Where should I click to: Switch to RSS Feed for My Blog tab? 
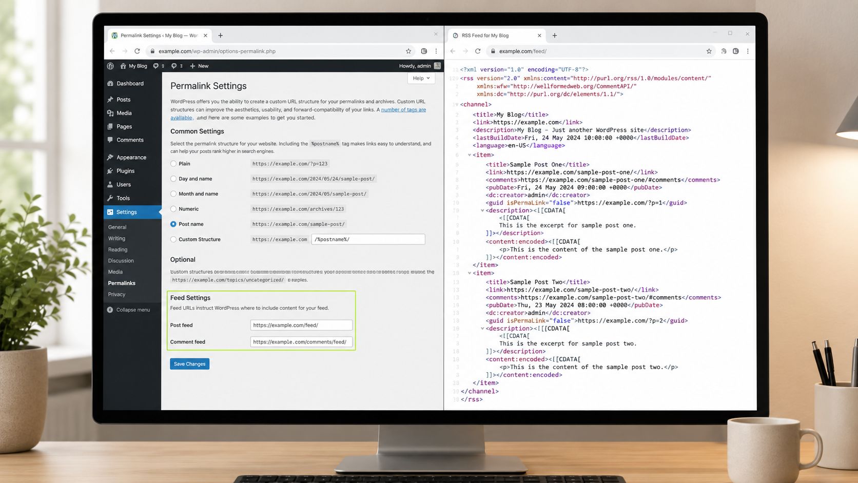click(x=497, y=35)
